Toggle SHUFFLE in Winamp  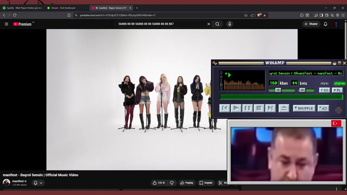pyautogui.click(x=304, y=108)
